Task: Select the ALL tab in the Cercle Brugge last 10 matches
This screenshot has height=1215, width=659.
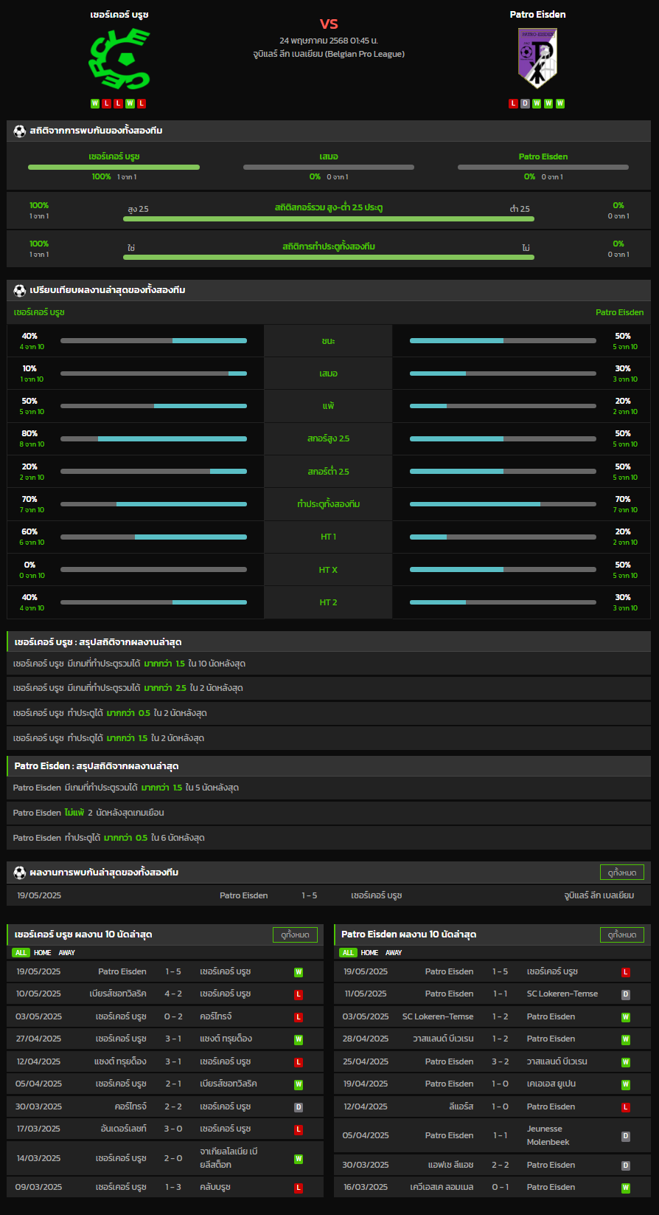Action: click(x=21, y=953)
